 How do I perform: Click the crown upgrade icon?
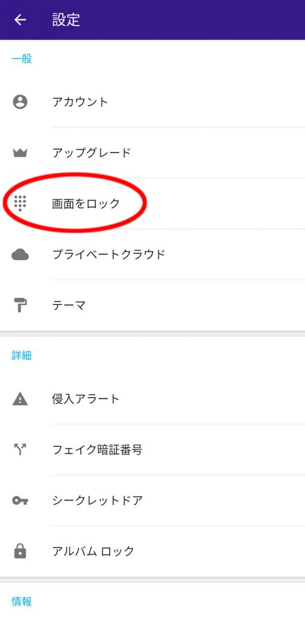pos(20,153)
